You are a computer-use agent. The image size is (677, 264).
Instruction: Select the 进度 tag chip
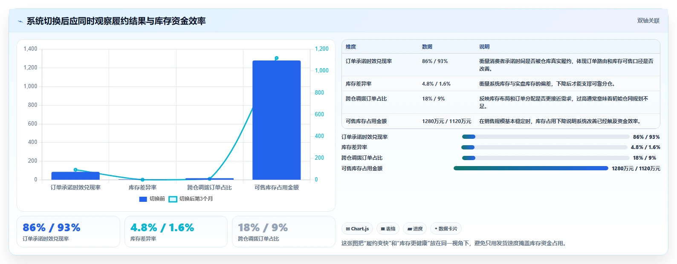415,229
